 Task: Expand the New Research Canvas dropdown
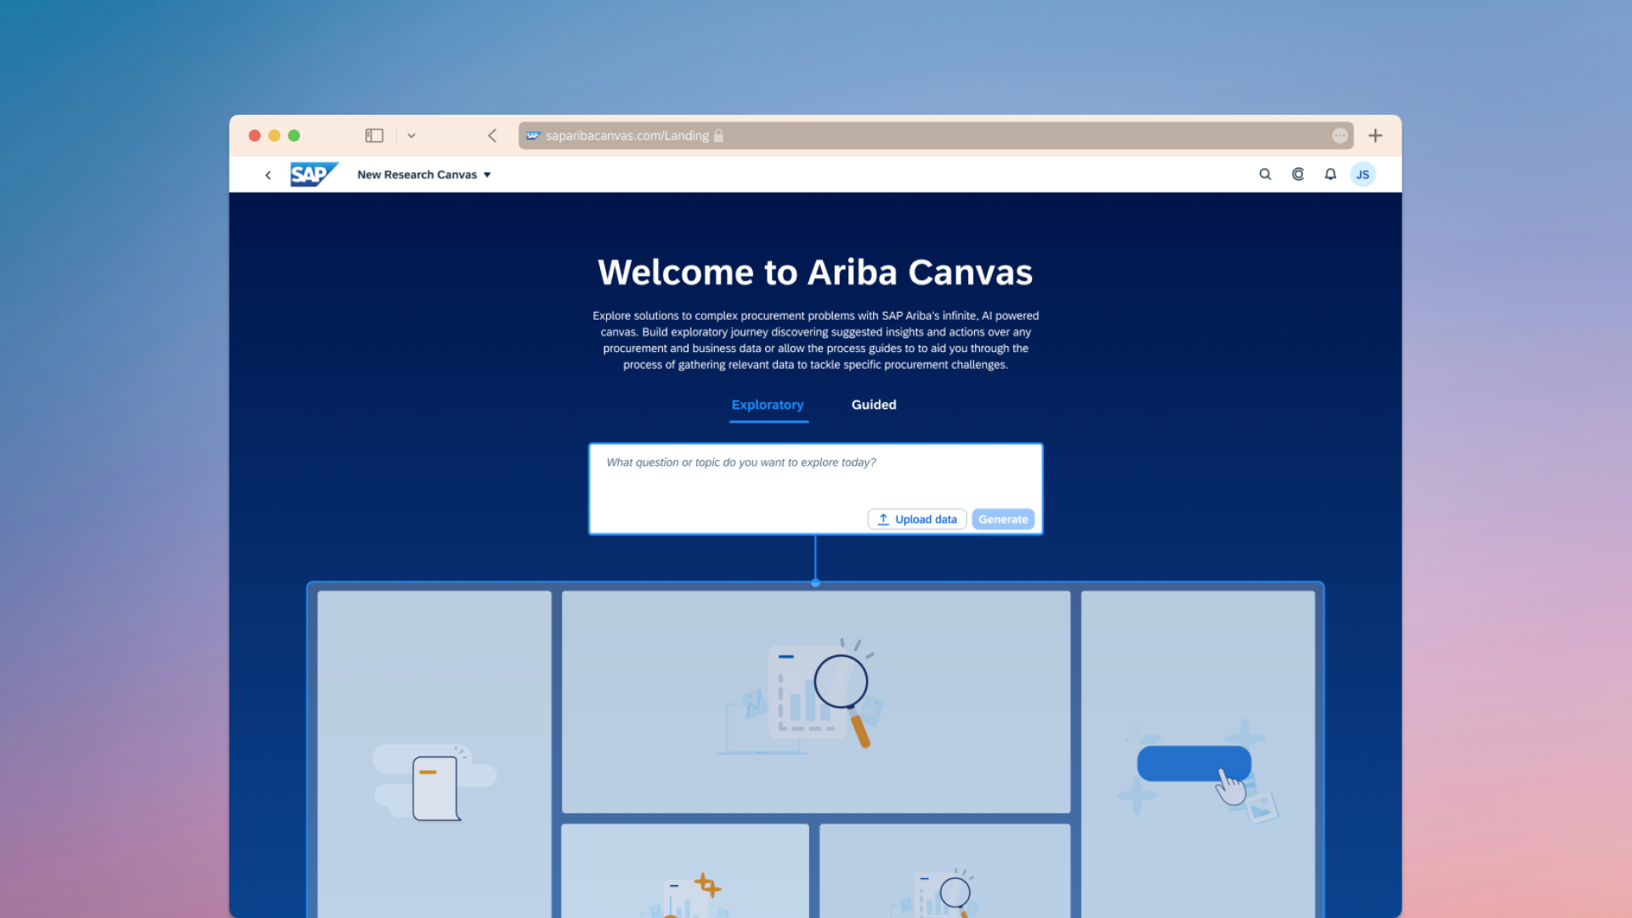[x=424, y=174]
